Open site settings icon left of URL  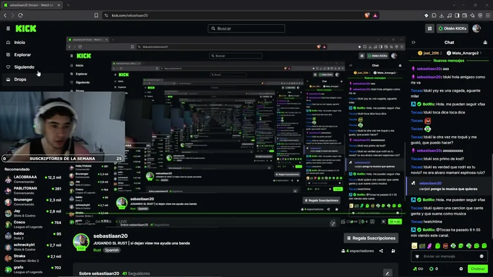[x=106, y=16]
